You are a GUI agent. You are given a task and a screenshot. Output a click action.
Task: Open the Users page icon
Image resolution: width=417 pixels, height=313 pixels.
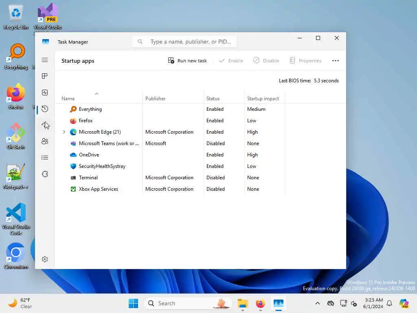(x=45, y=141)
